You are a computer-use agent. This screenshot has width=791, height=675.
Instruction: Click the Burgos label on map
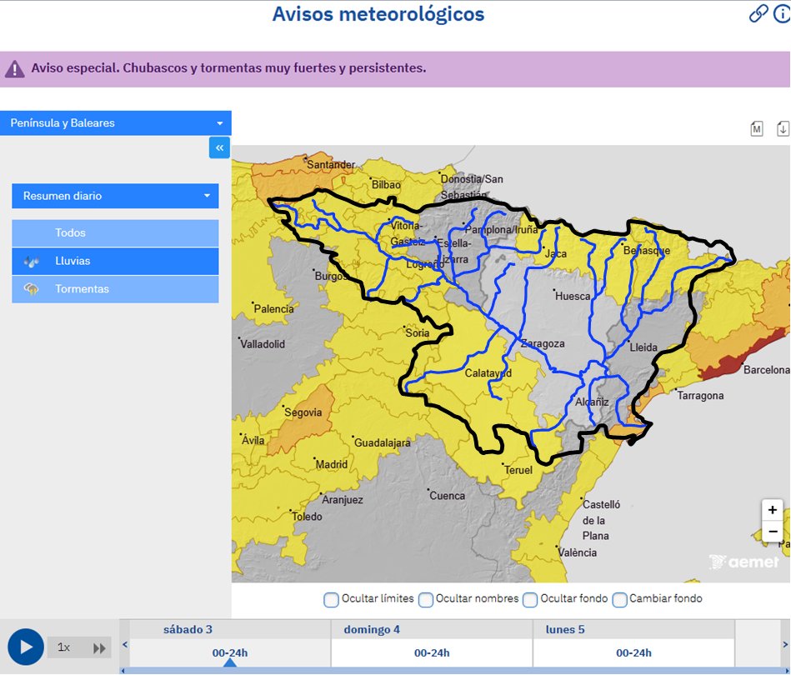pos(330,277)
